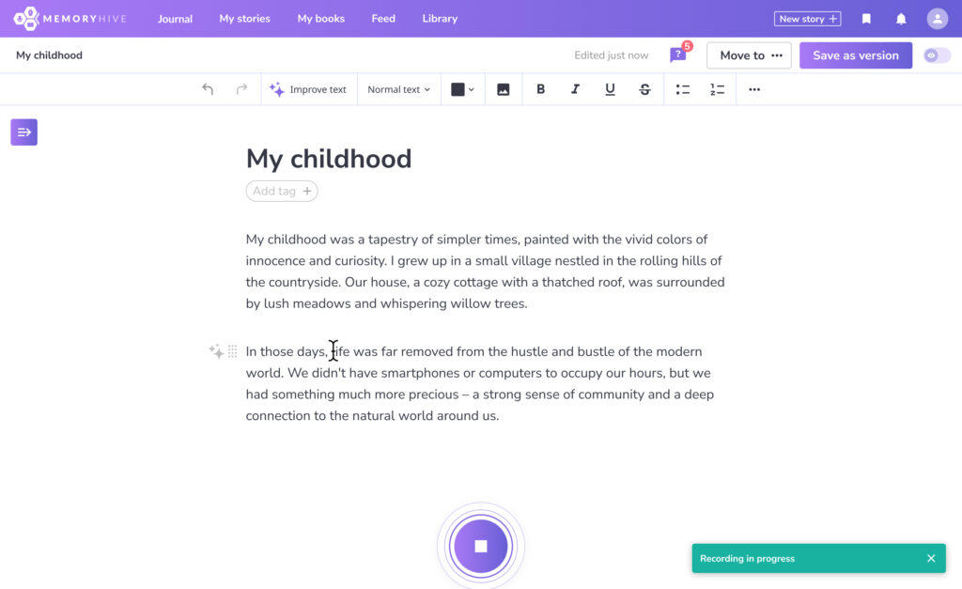
Task: Go to the My stories tab
Action: [x=244, y=19]
